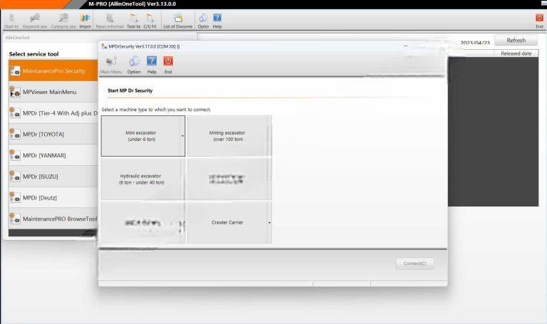Viewport: 547px width, 324px height.
Task: Click the Import toolbar icon
Action: (x=85, y=21)
